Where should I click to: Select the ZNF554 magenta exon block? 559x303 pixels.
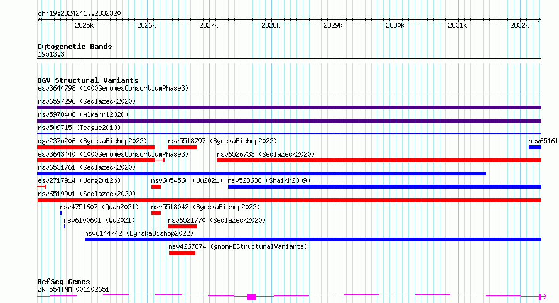(x=252, y=297)
